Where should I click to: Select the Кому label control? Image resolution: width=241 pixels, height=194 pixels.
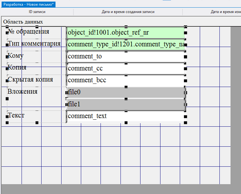click(x=16, y=56)
